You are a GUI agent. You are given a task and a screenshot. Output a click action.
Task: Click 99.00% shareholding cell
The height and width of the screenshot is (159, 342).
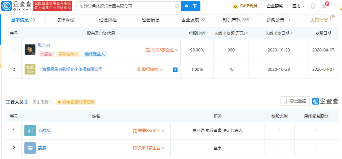click(197, 50)
